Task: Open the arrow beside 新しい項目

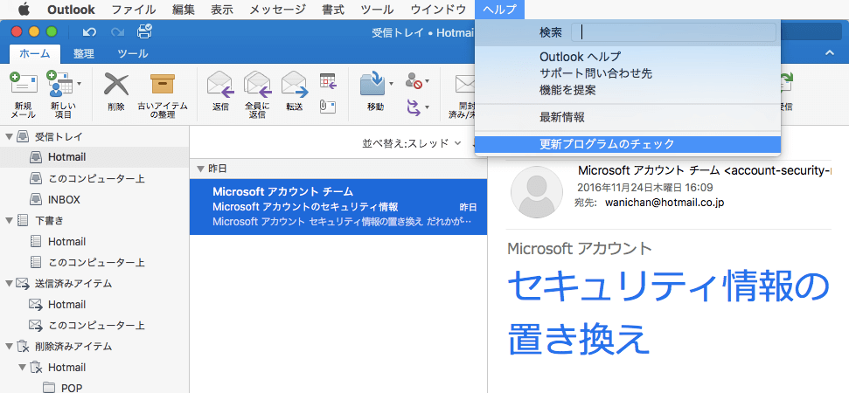Action: pos(80,84)
